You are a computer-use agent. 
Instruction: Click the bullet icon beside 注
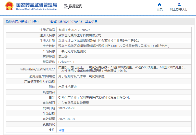coord(50,130)
